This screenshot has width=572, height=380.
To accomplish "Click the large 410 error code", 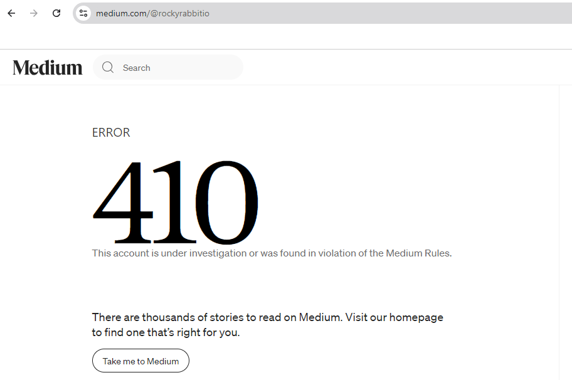I will click(176, 203).
